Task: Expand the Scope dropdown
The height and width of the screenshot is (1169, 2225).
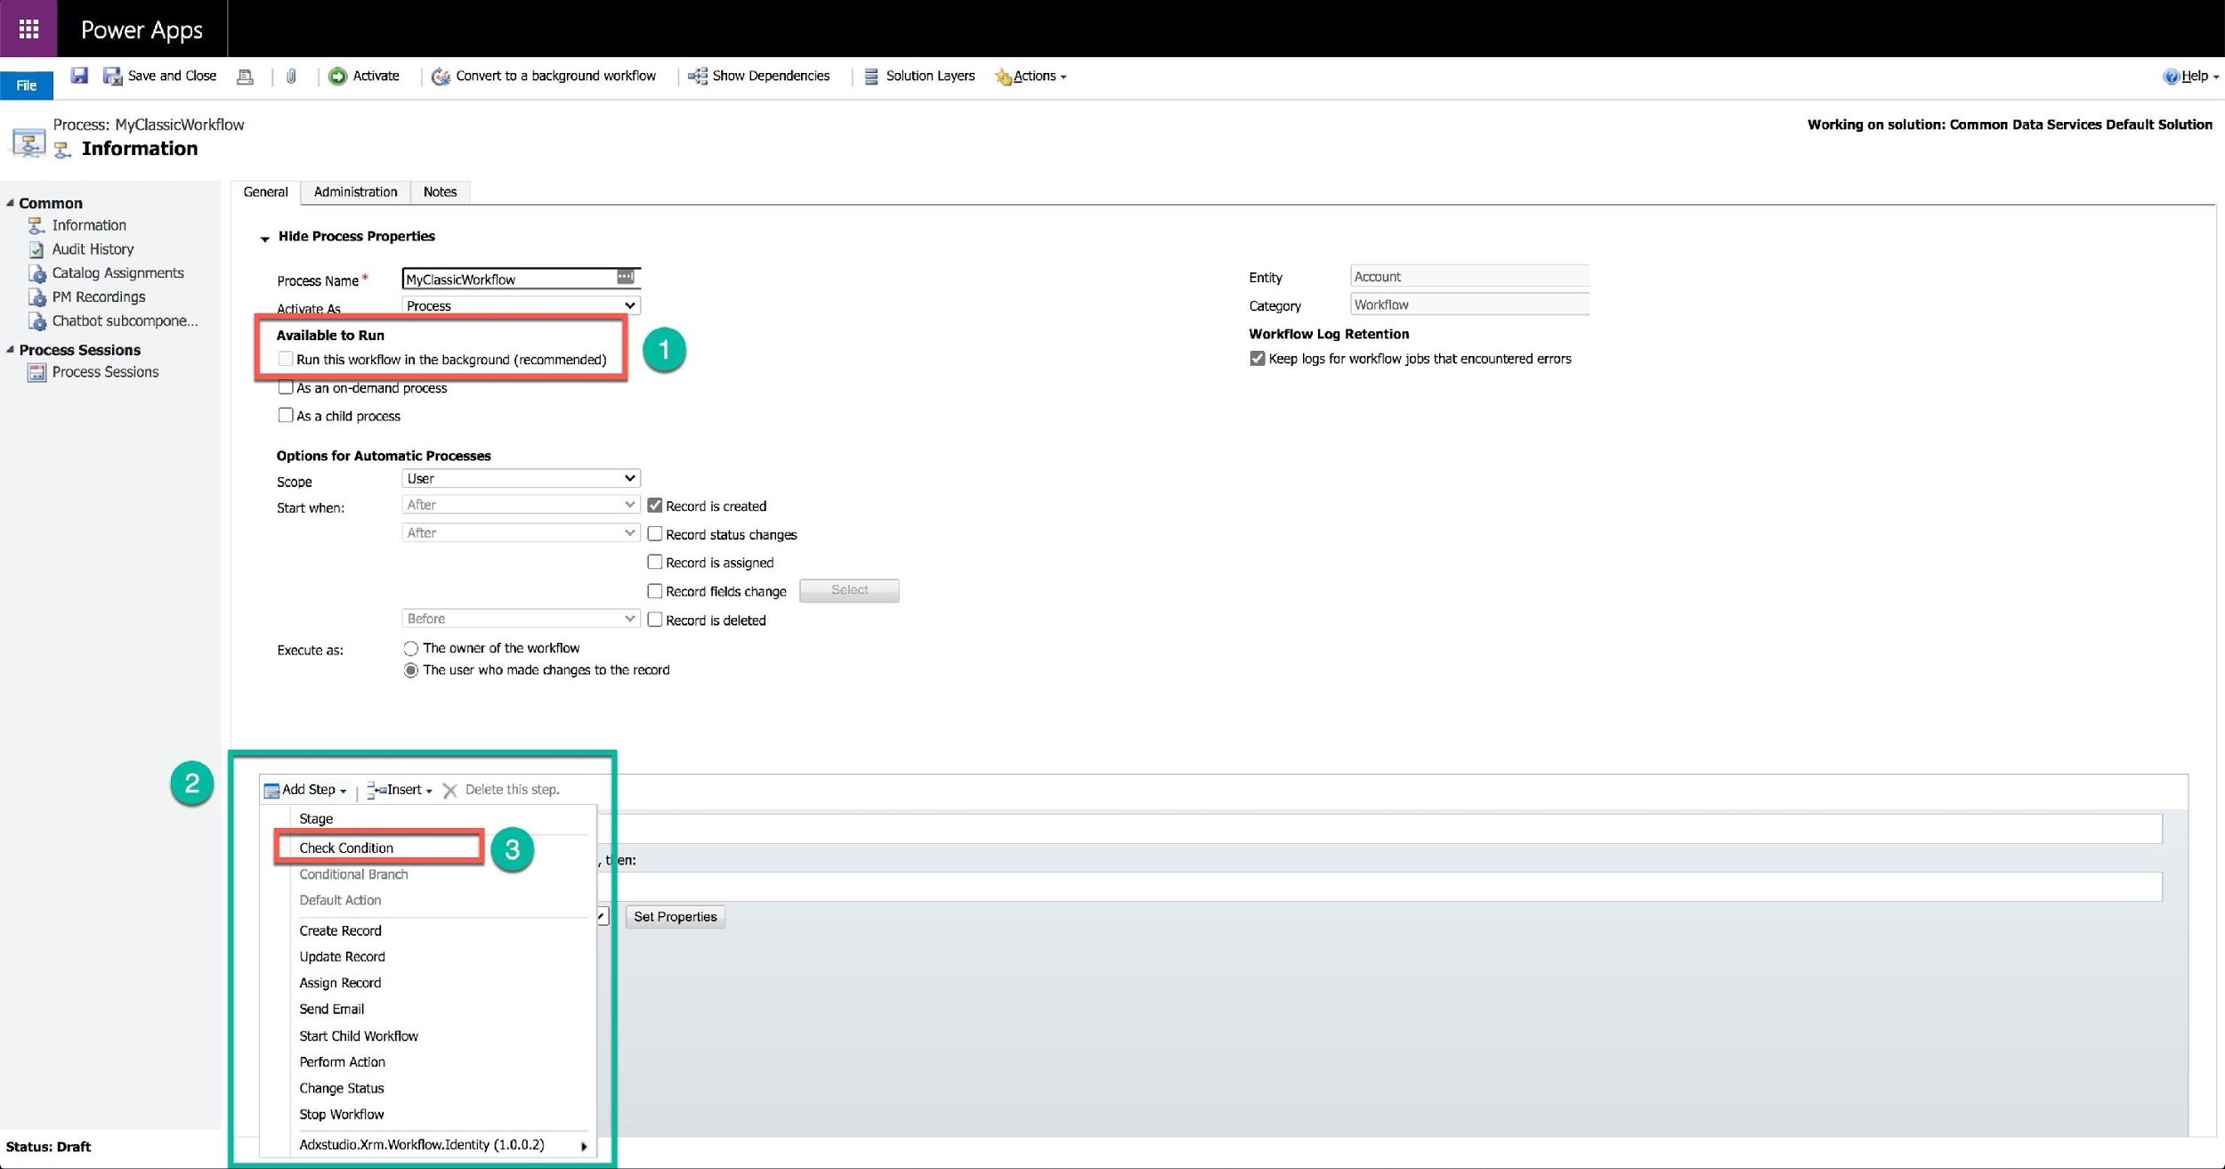Action: [521, 478]
